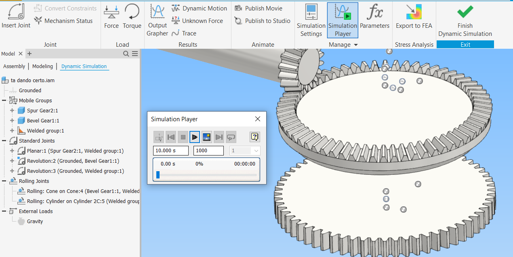513x257 pixels.
Task: Select Unknown Force tool
Action: pyautogui.click(x=197, y=21)
